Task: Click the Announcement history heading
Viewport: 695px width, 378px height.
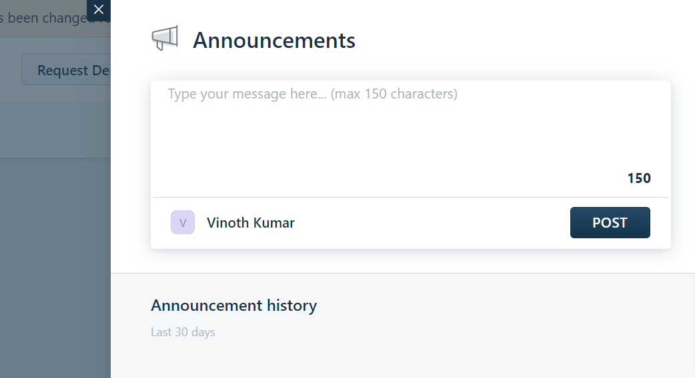Action: 233,305
